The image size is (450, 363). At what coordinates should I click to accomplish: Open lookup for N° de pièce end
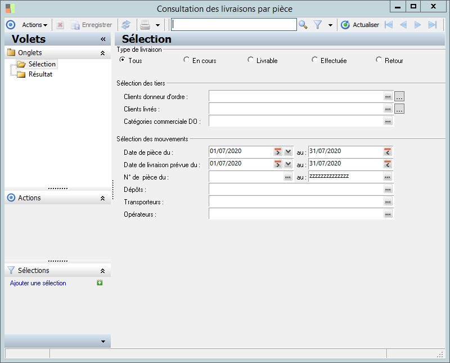point(388,177)
